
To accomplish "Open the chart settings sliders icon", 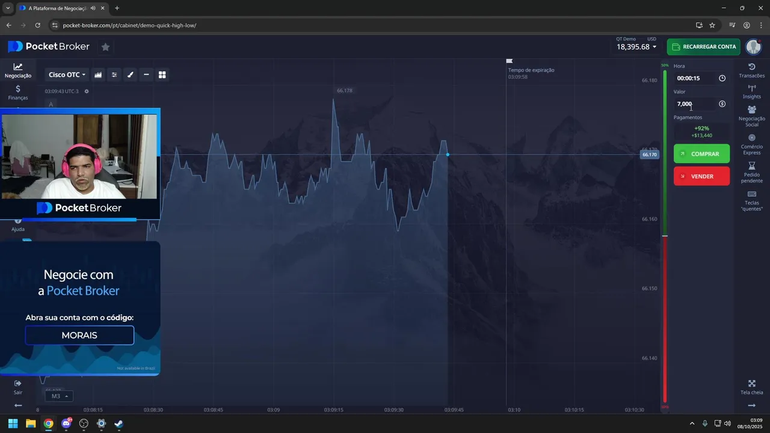I will [114, 75].
